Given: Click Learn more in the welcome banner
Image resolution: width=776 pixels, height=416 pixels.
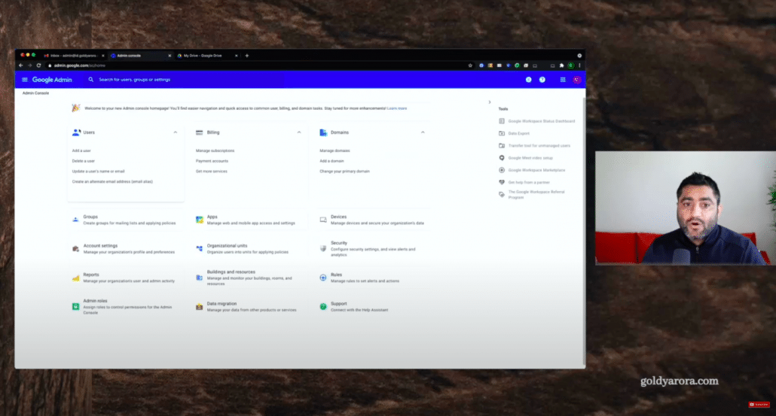Looking at the screenshot, I should click(x=397, y=108).
